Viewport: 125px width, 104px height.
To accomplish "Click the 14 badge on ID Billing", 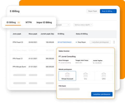I will (x=18, y=23).
